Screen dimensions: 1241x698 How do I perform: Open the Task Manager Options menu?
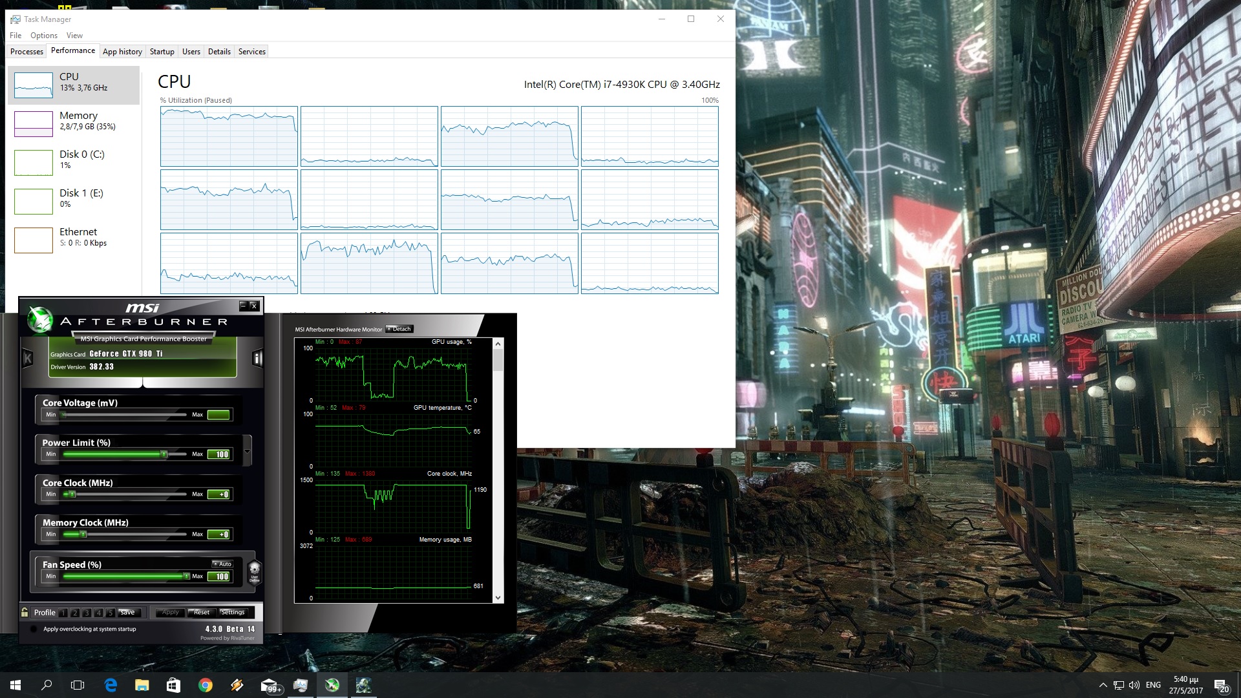(44, 36)
